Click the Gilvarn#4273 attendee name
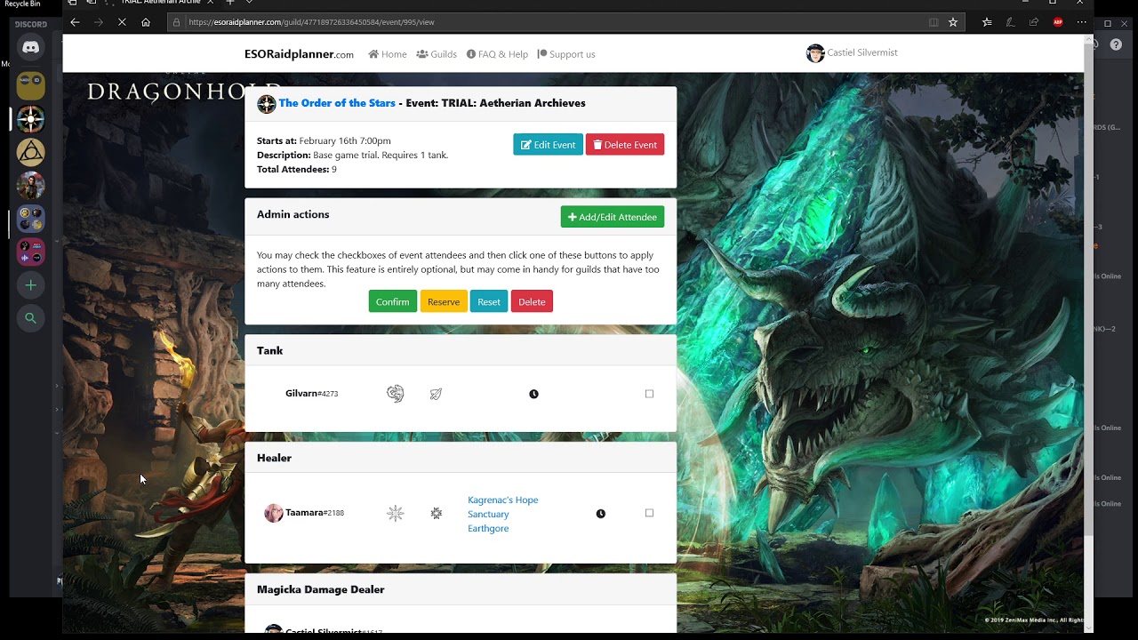 (x=311, y=394)
